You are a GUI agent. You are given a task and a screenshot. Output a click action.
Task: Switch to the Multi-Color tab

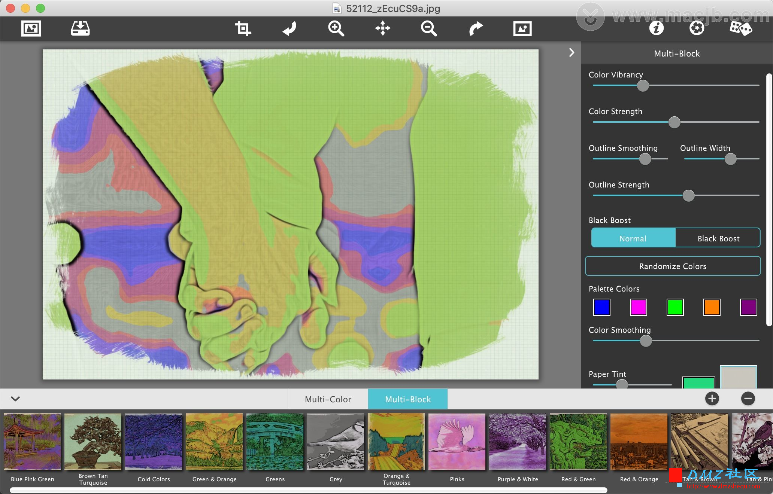pos(328,399)
